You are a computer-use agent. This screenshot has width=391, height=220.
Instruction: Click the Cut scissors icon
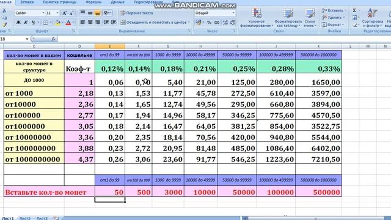coord(4,11)
